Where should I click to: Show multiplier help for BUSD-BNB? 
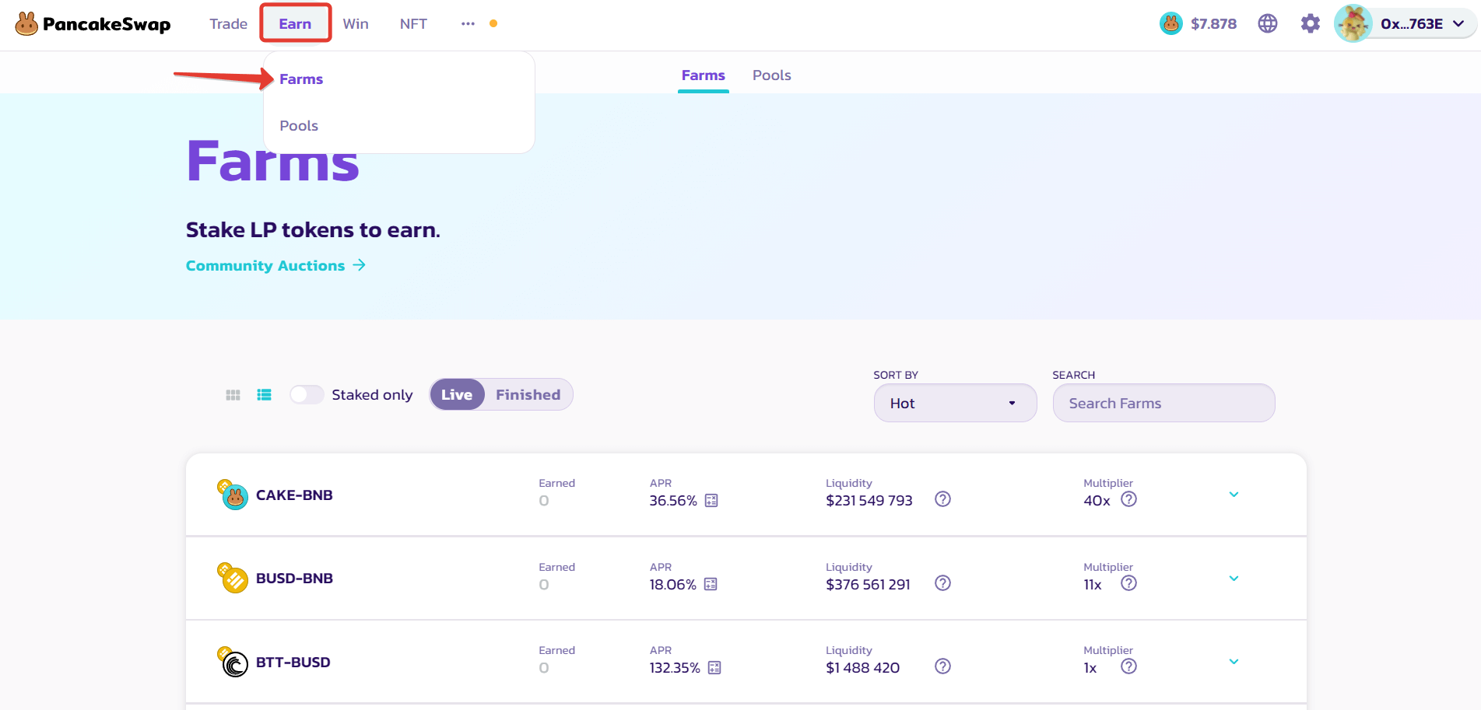[1128, 583]
